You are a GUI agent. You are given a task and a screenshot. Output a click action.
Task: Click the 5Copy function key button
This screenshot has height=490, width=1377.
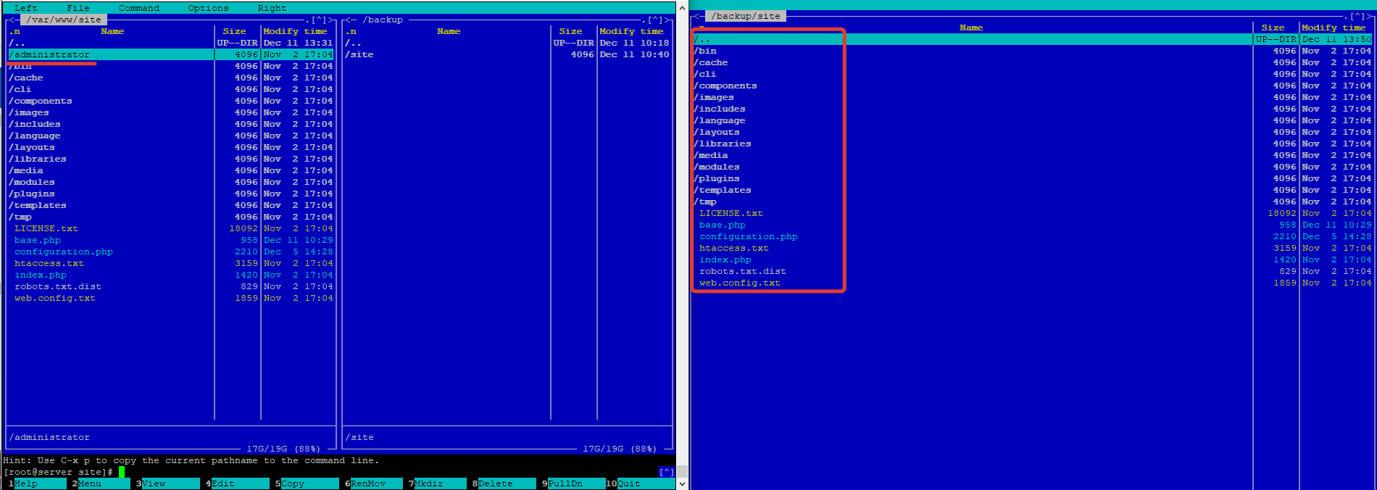(x=307, y=483)
